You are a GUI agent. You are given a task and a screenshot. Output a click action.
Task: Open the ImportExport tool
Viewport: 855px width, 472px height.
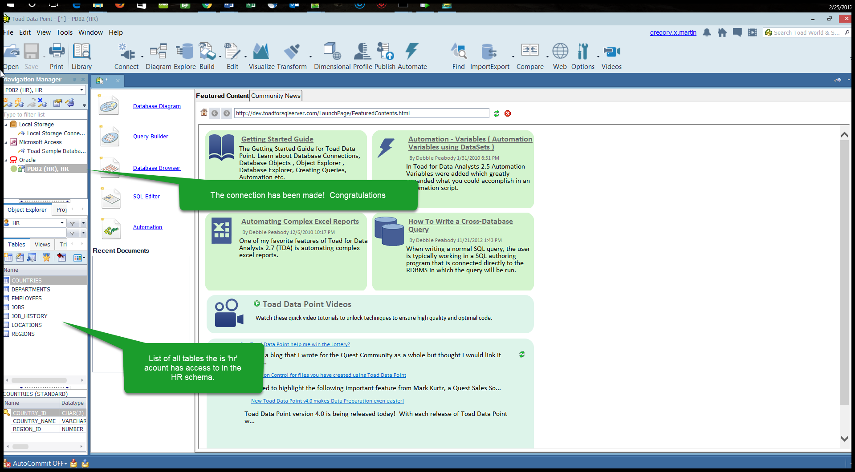[x=489, y=56]
